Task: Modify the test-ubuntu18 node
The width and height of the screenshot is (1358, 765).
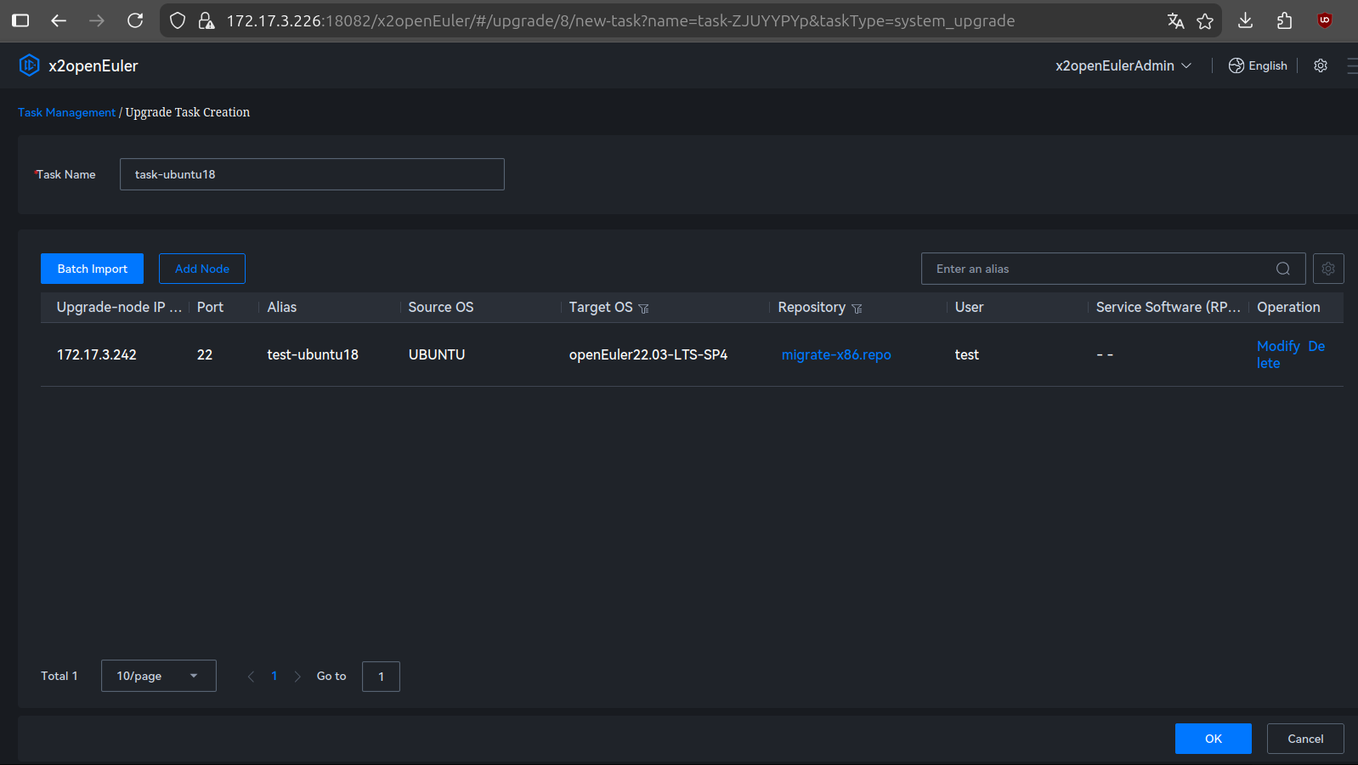Action: point(1277,346)
